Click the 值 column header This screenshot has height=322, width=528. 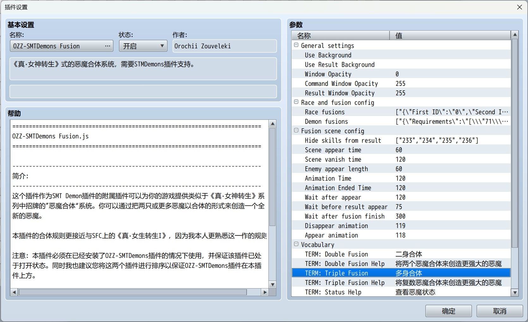click(450, 35)
